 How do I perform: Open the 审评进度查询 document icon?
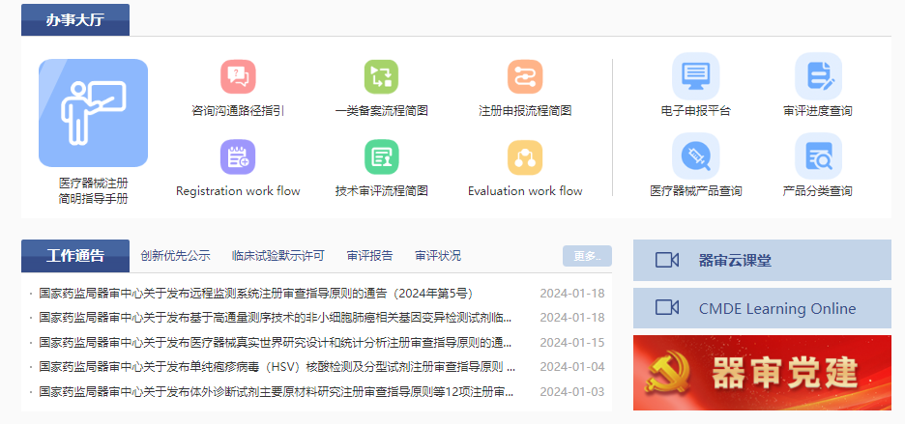(818, 76)
